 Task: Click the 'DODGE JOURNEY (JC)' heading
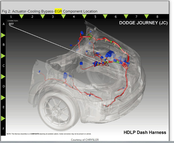(143, 23)
